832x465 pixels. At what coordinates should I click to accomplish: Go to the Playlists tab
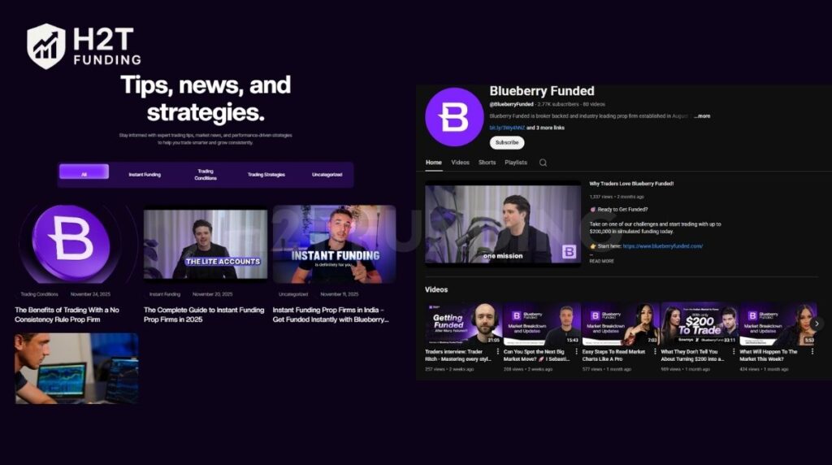(516, 163)
